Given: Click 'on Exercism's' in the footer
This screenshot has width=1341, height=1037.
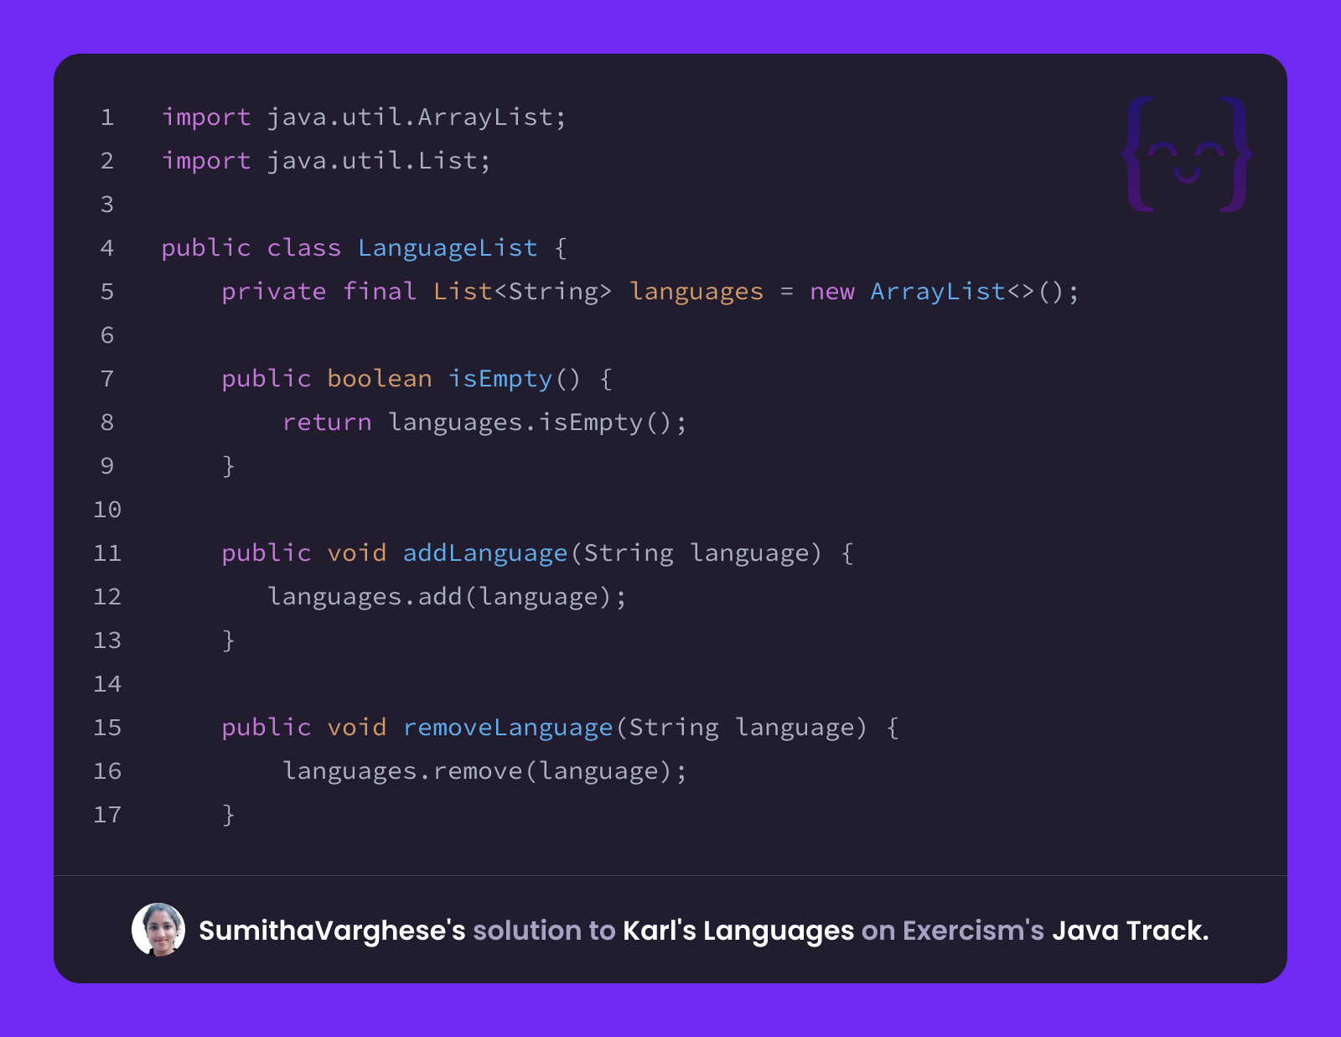Looking at the screenshot, I should [953, 931].
